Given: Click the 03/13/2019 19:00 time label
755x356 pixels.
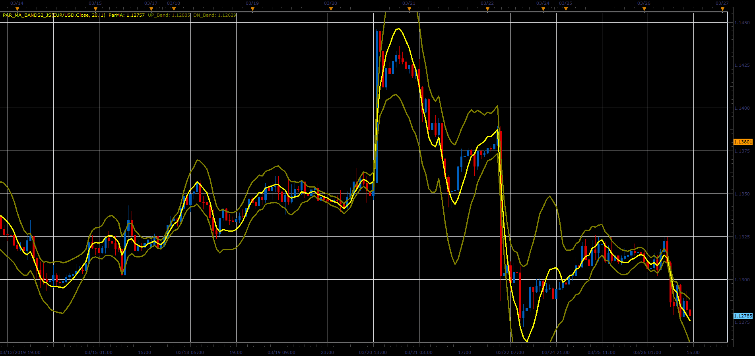Looking at the screenshot, I should (20, 352).
